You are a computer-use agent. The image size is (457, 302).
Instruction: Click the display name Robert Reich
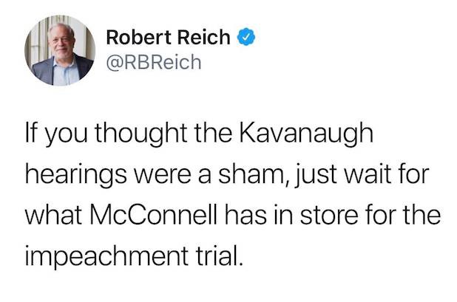169,37
